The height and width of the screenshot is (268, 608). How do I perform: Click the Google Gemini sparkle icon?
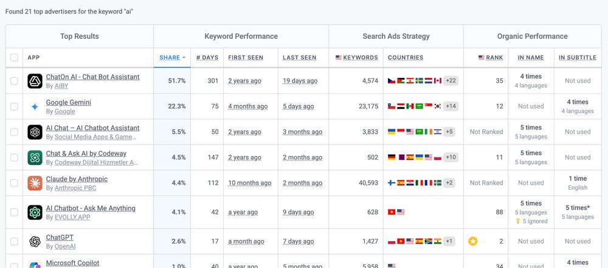pyautogui.click(x=35, y=107)
